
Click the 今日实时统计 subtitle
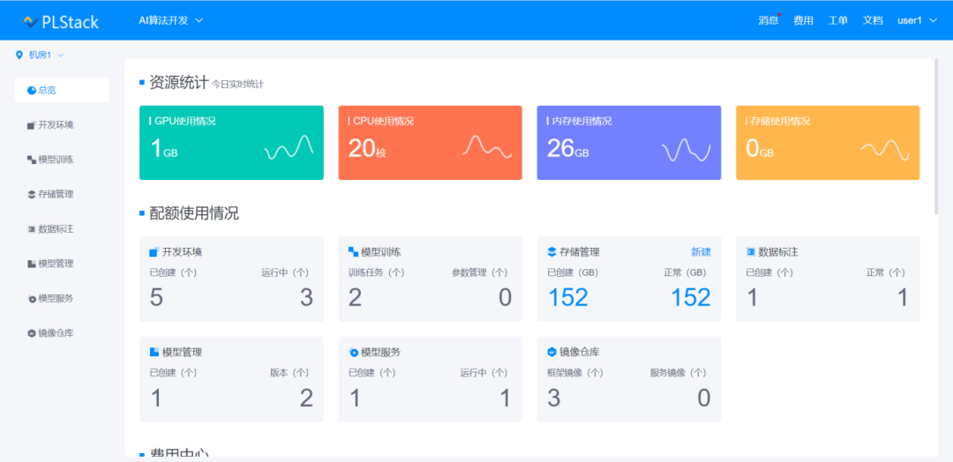click(x=237, y=85)
